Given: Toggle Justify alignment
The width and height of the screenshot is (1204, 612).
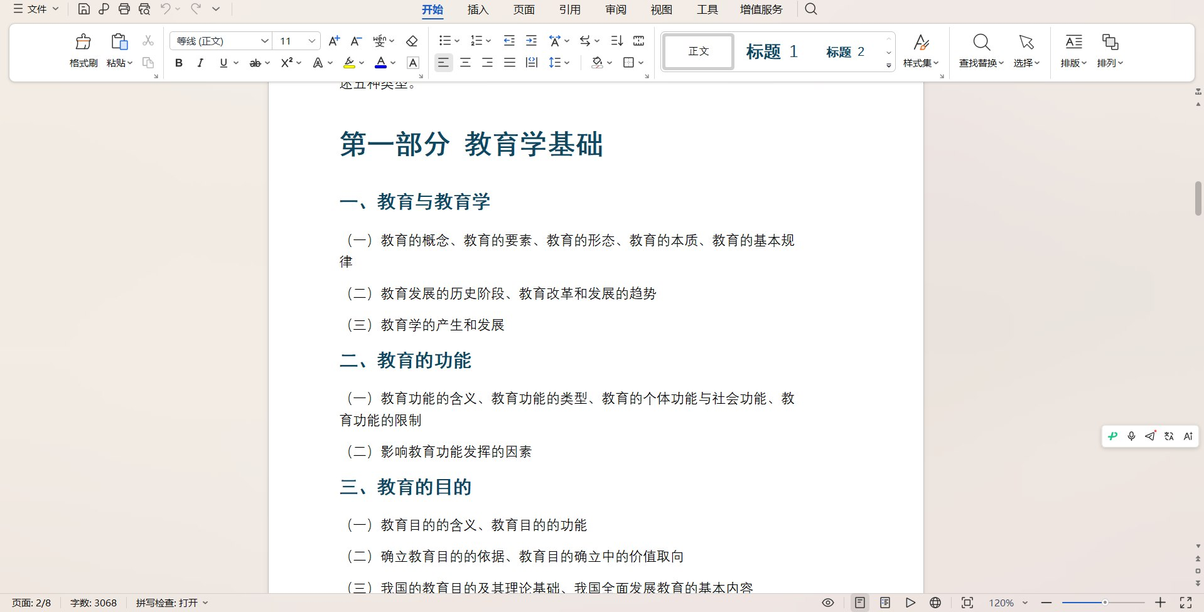Looking at the screenshot, I should [x=510, y=63].
